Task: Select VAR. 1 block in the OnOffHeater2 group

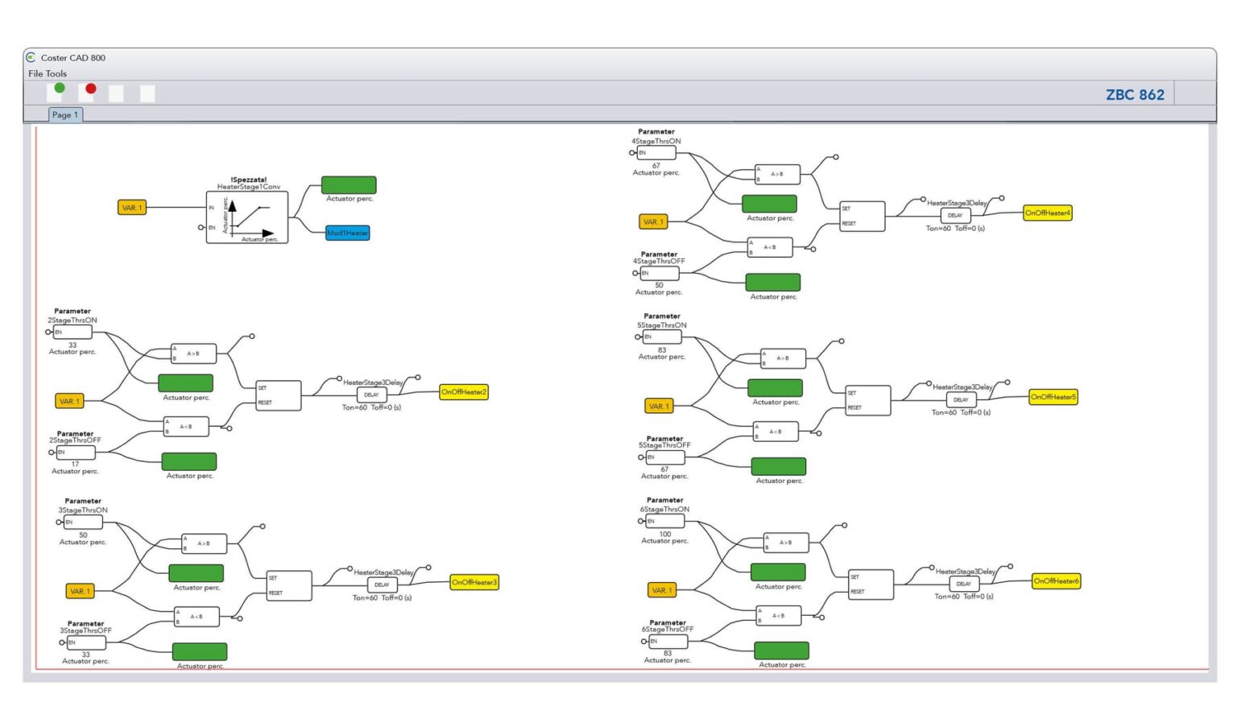Action: (x=69, y=401)
